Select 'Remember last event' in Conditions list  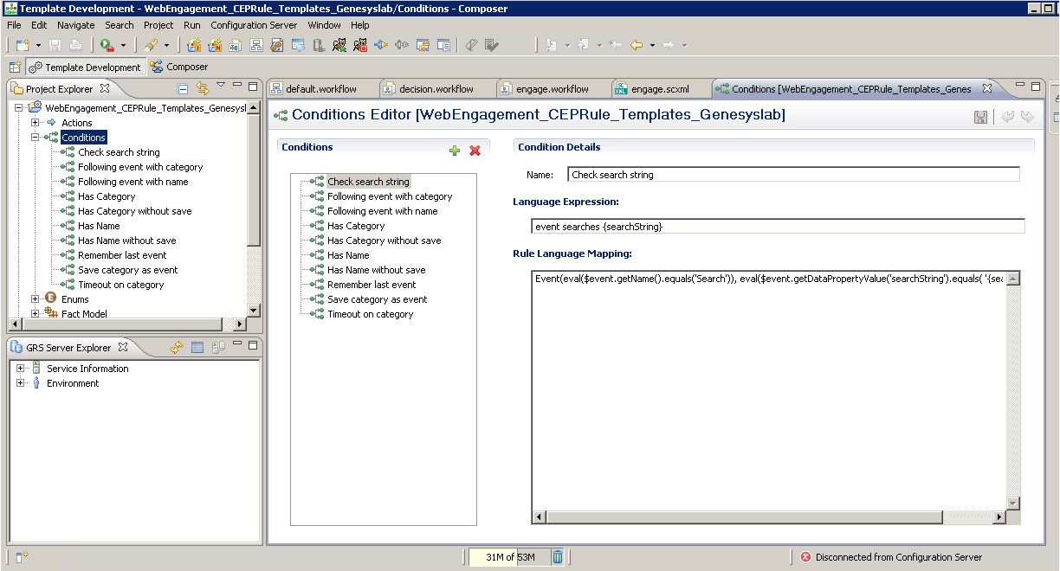[372, 285]
